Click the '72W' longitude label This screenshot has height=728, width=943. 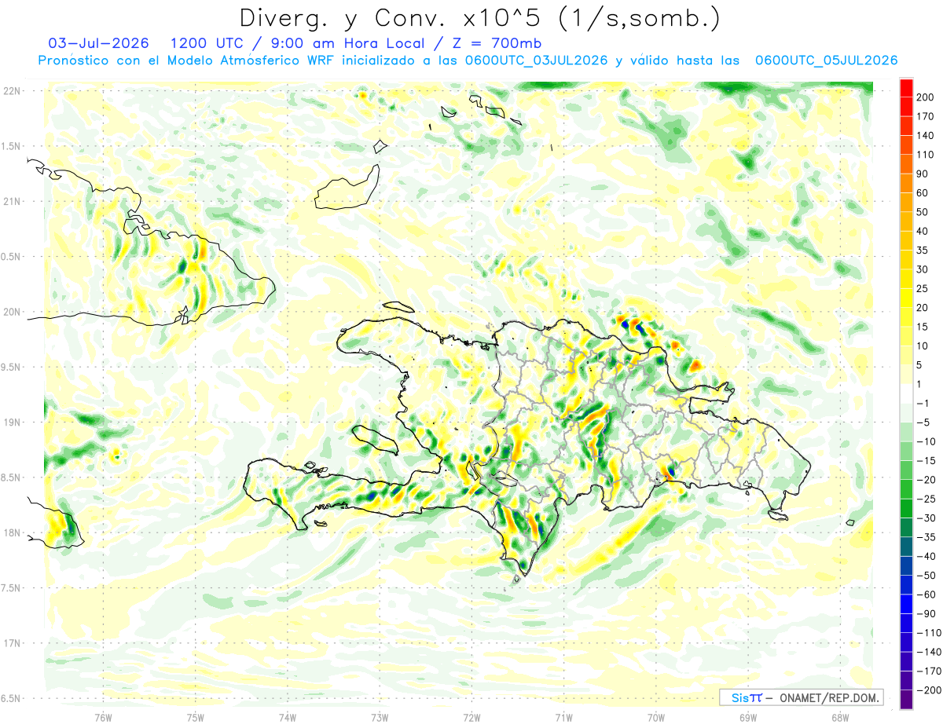tap(472, 717)
